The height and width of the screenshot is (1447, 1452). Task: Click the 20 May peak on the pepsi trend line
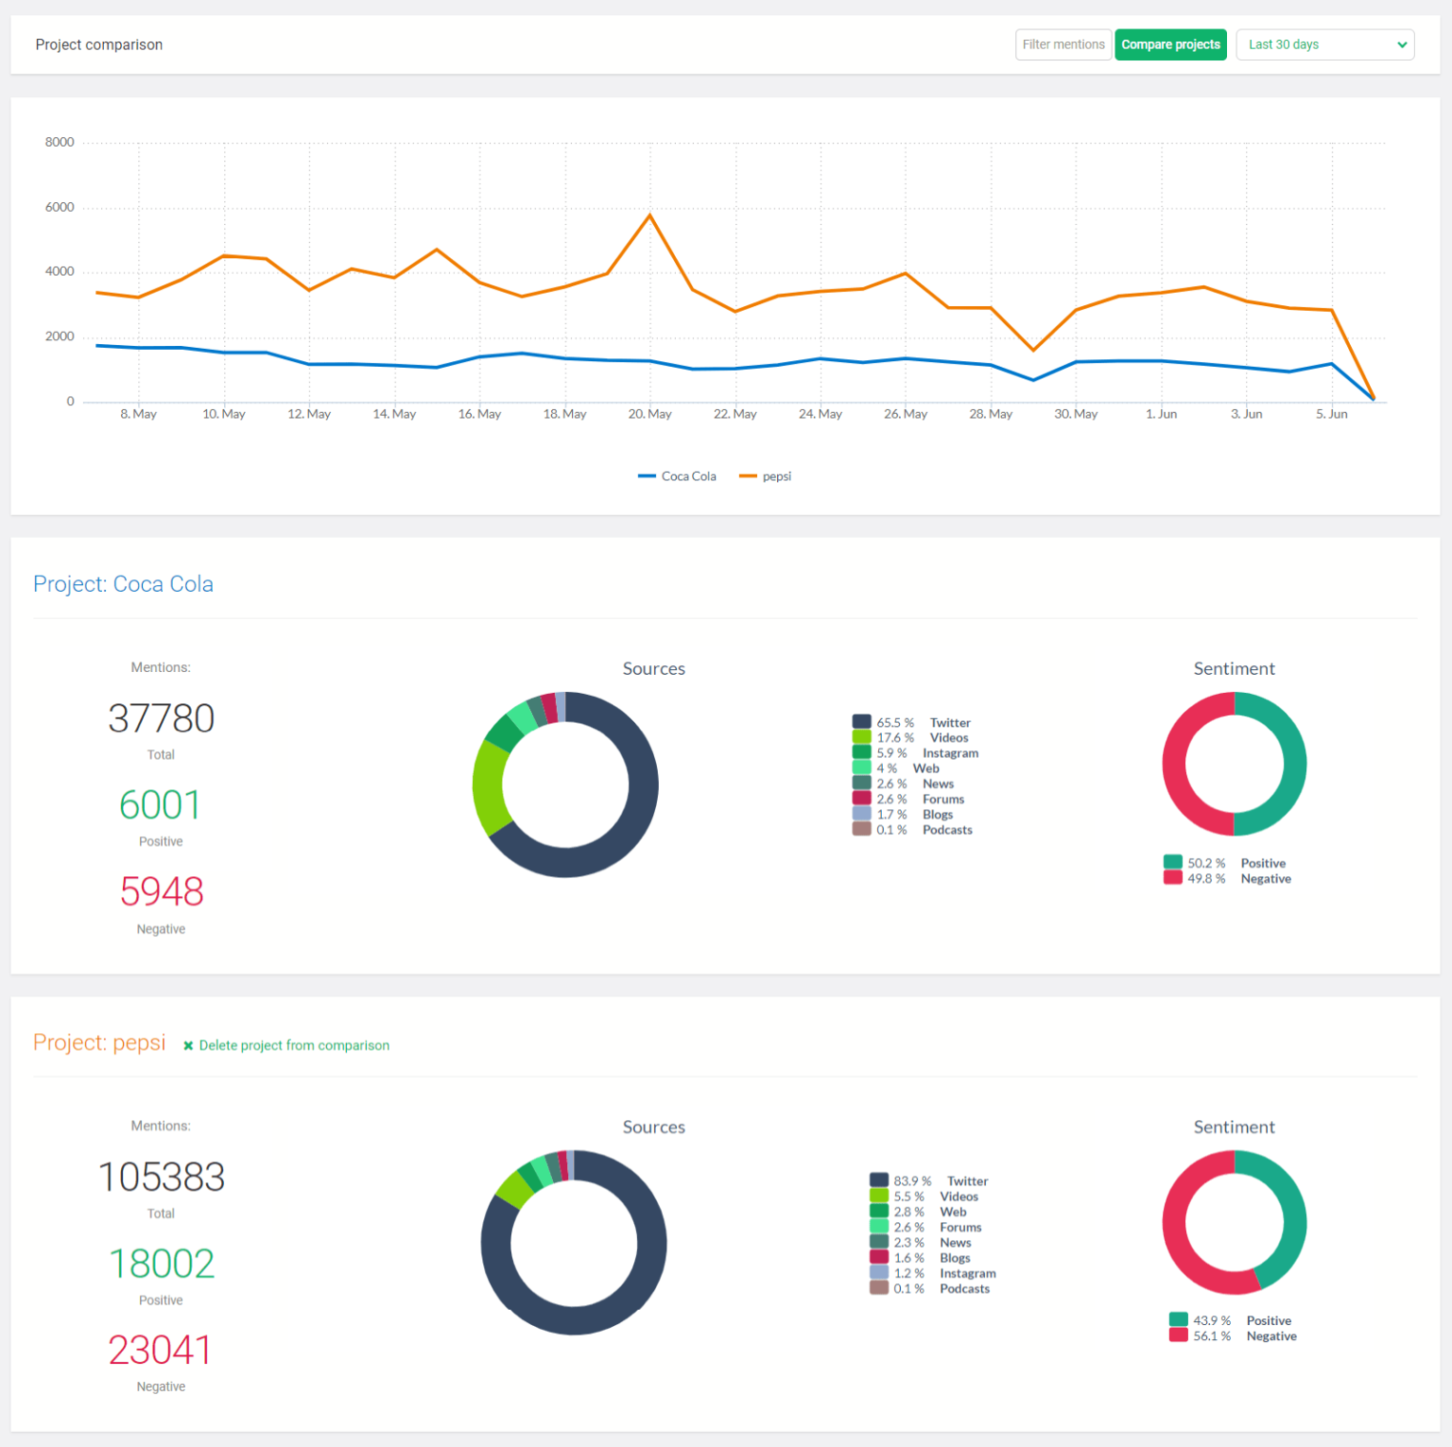648,215
